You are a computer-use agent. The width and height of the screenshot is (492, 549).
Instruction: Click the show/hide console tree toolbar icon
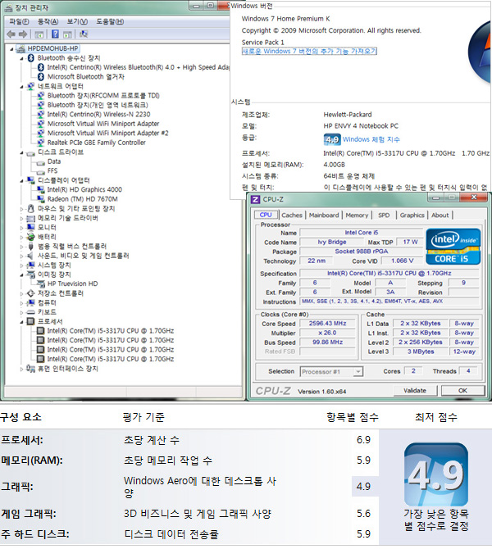pyautogui.click(x=39, y=34)
